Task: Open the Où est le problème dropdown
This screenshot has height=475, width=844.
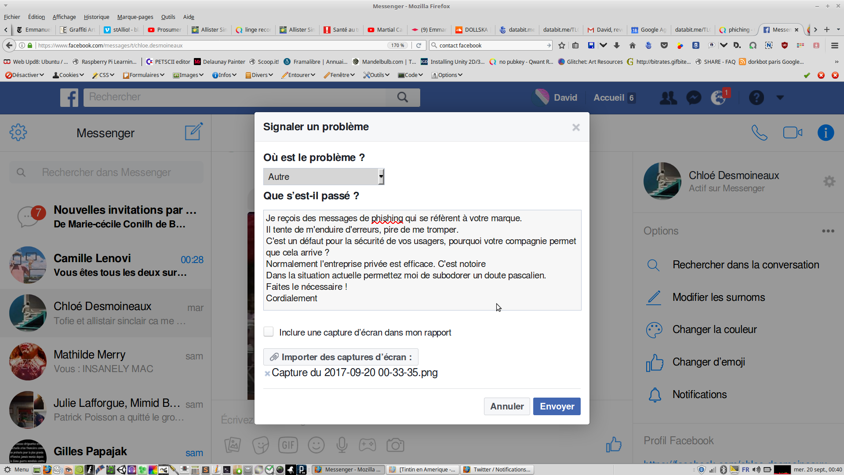Action: click(324, 177)
